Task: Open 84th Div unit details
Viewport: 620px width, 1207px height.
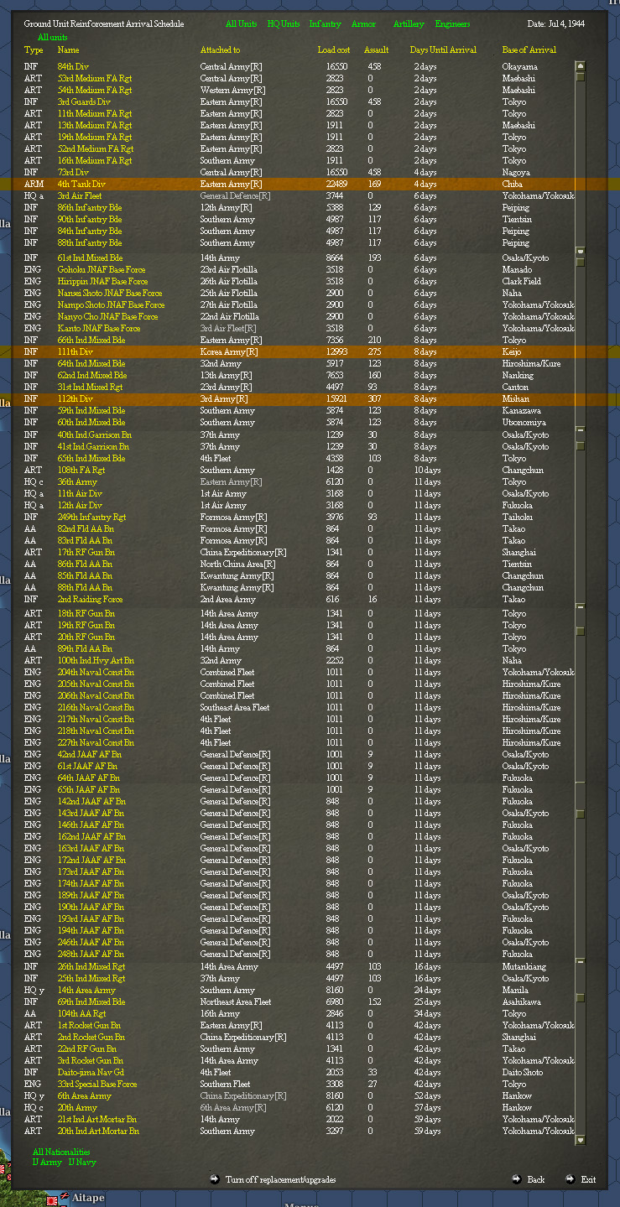Action: pyautogui.click(x=73, y=66)
